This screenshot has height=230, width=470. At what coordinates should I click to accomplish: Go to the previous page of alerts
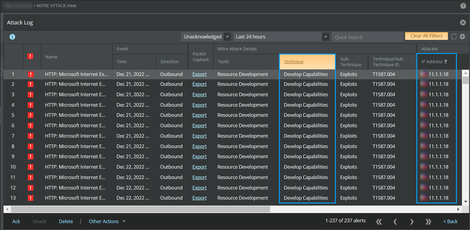coord(395,221)
